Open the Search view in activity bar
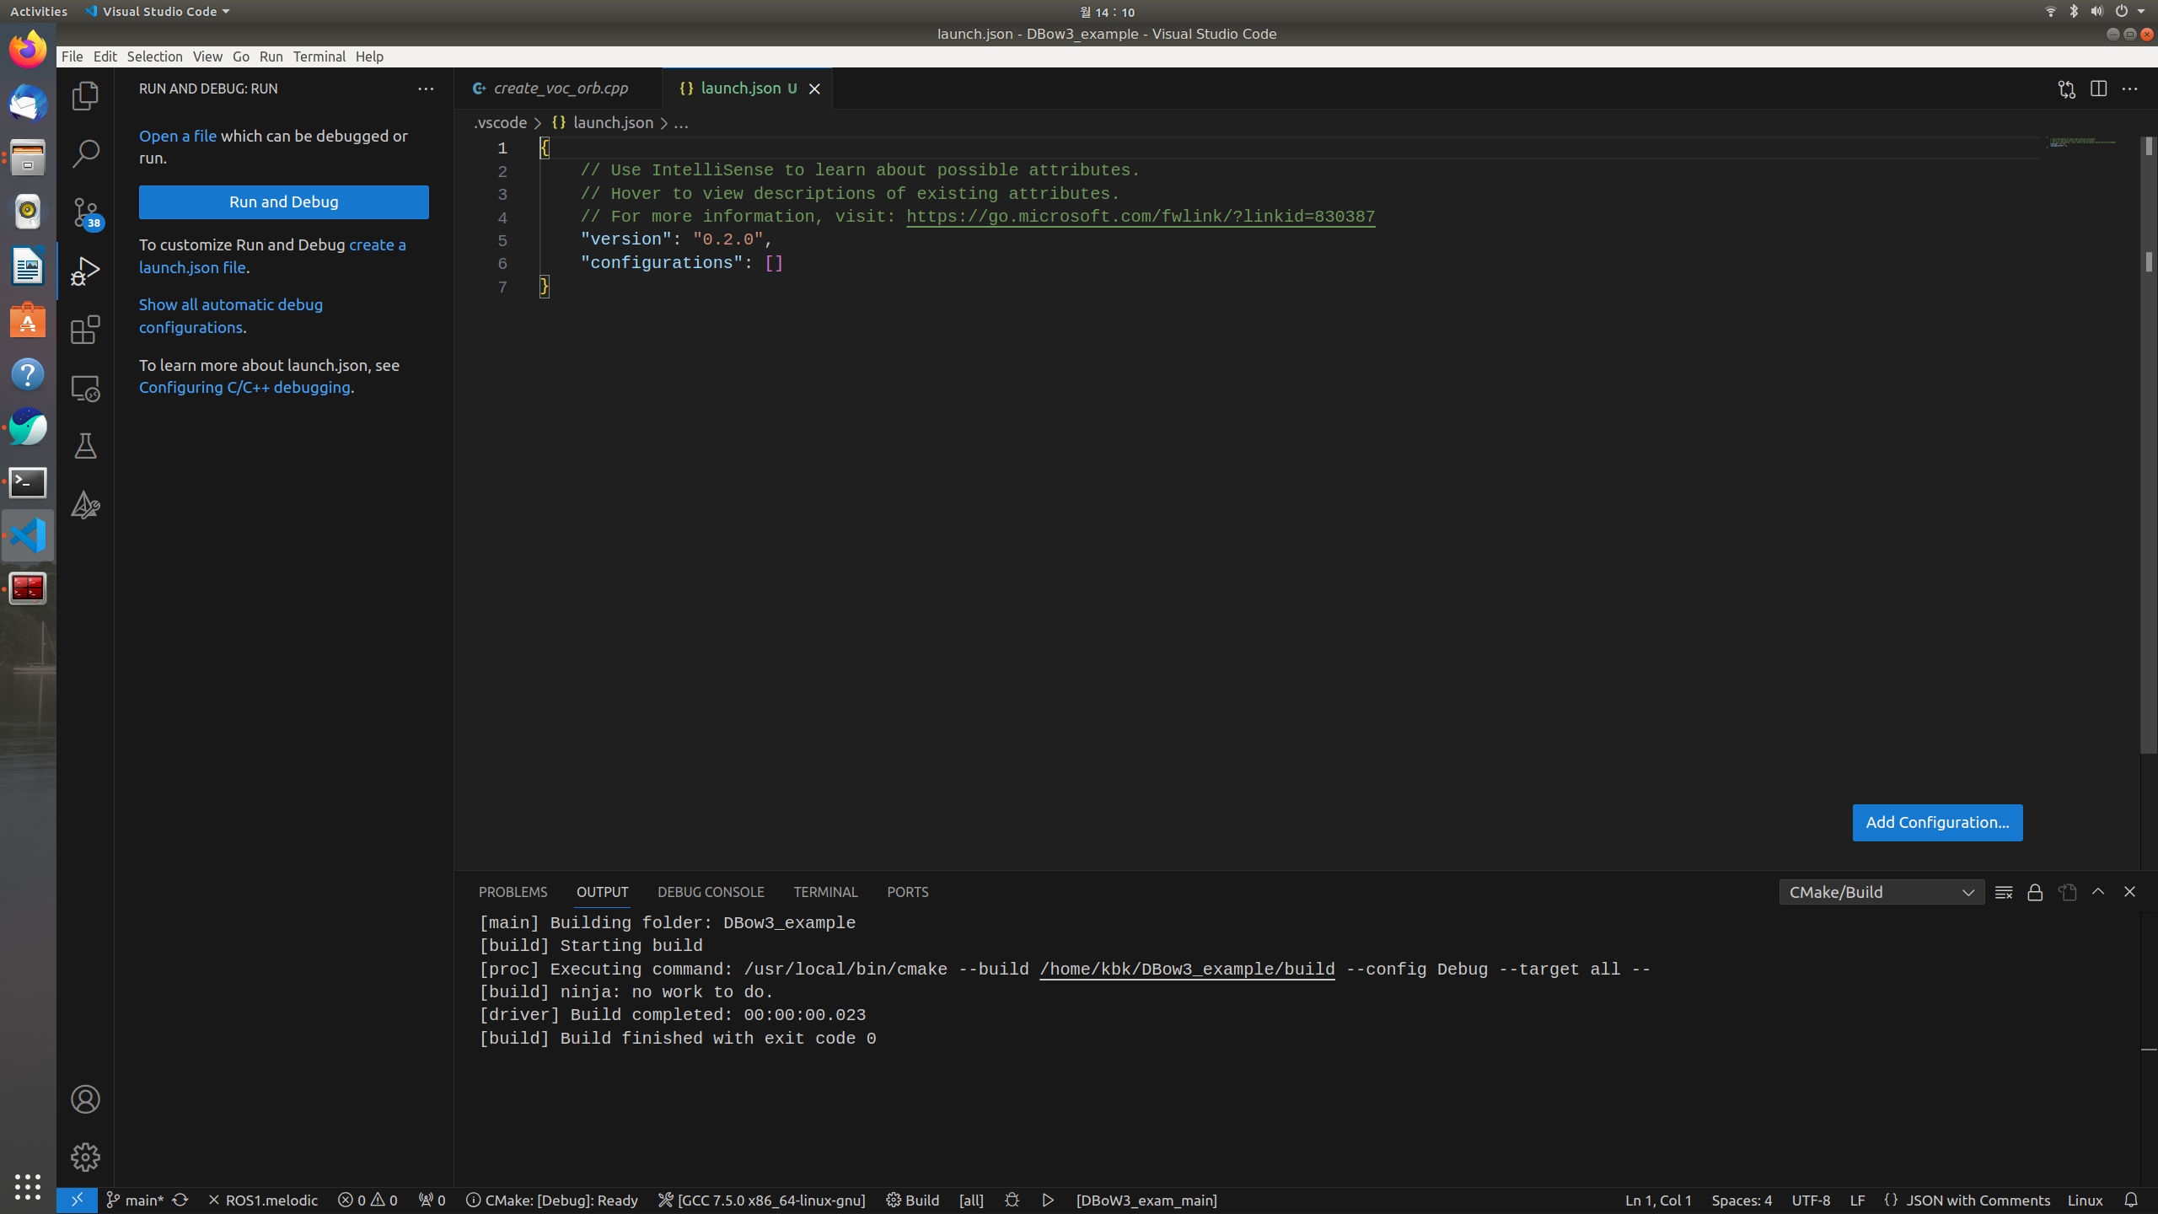 pyautogui.click(x=85, y=153)
